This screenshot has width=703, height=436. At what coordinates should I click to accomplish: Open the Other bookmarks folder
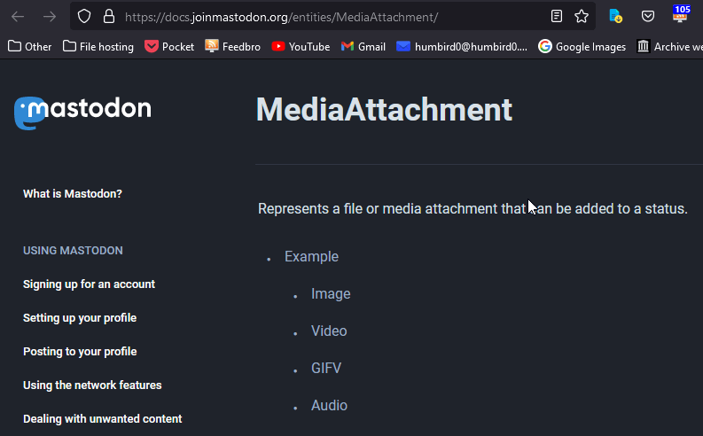pos(30,46)
